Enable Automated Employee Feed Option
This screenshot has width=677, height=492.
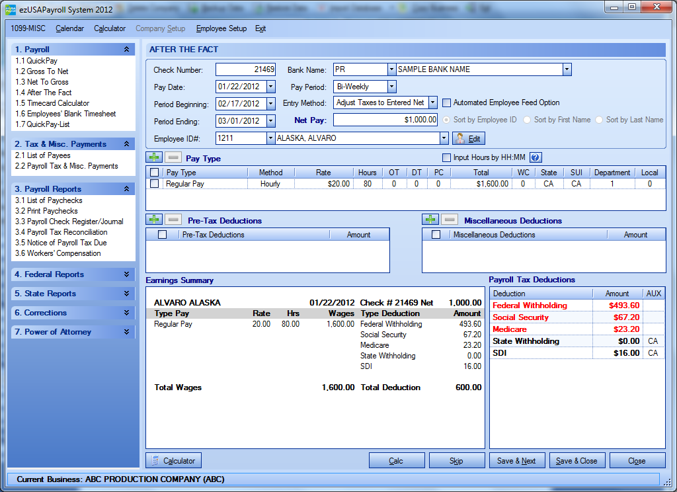(447, 102)
